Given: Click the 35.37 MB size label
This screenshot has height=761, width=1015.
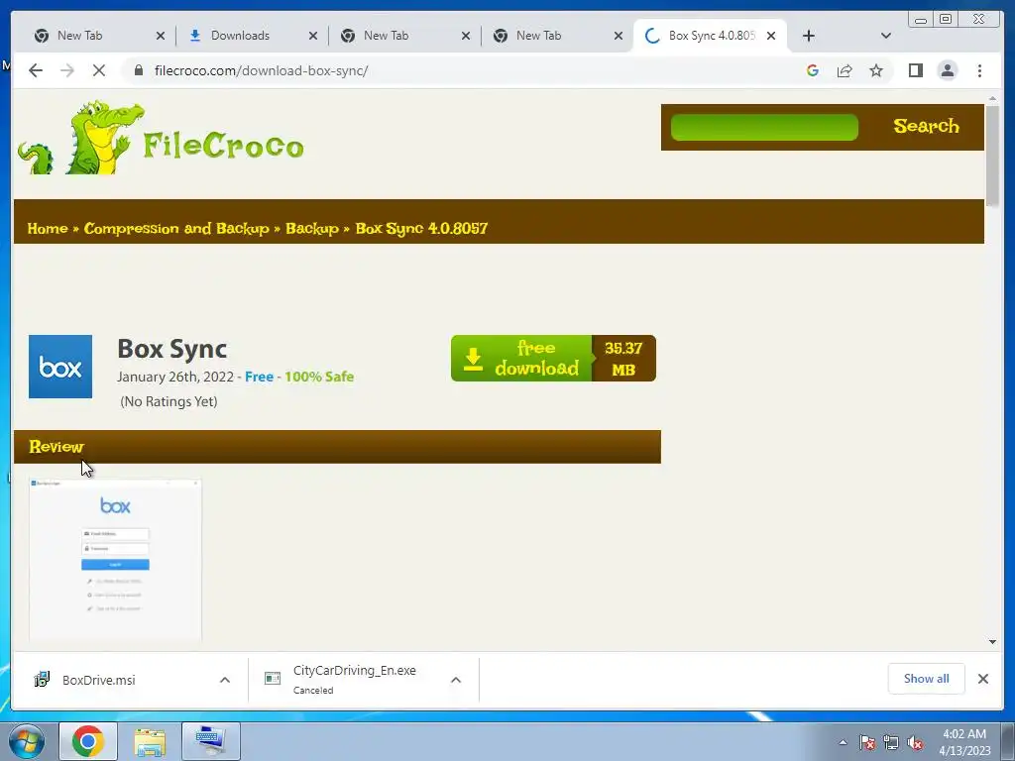Looking at the screenshot, I should [623, 359].
